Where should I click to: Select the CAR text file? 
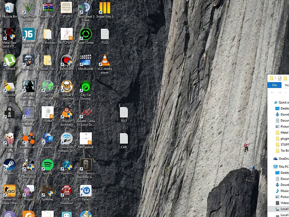click(x=124, y=141)
